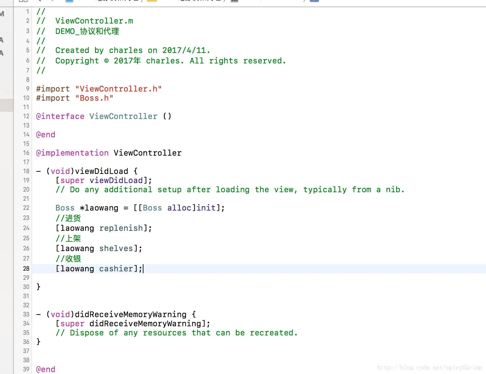Viewport: 486px width, 374px height.
Task: Click the "ViewController ()" class extension name
Action: click(130, 116)
